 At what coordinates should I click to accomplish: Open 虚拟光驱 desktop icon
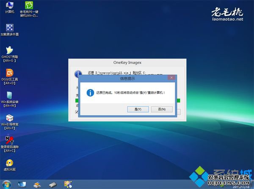click(10, 165)
